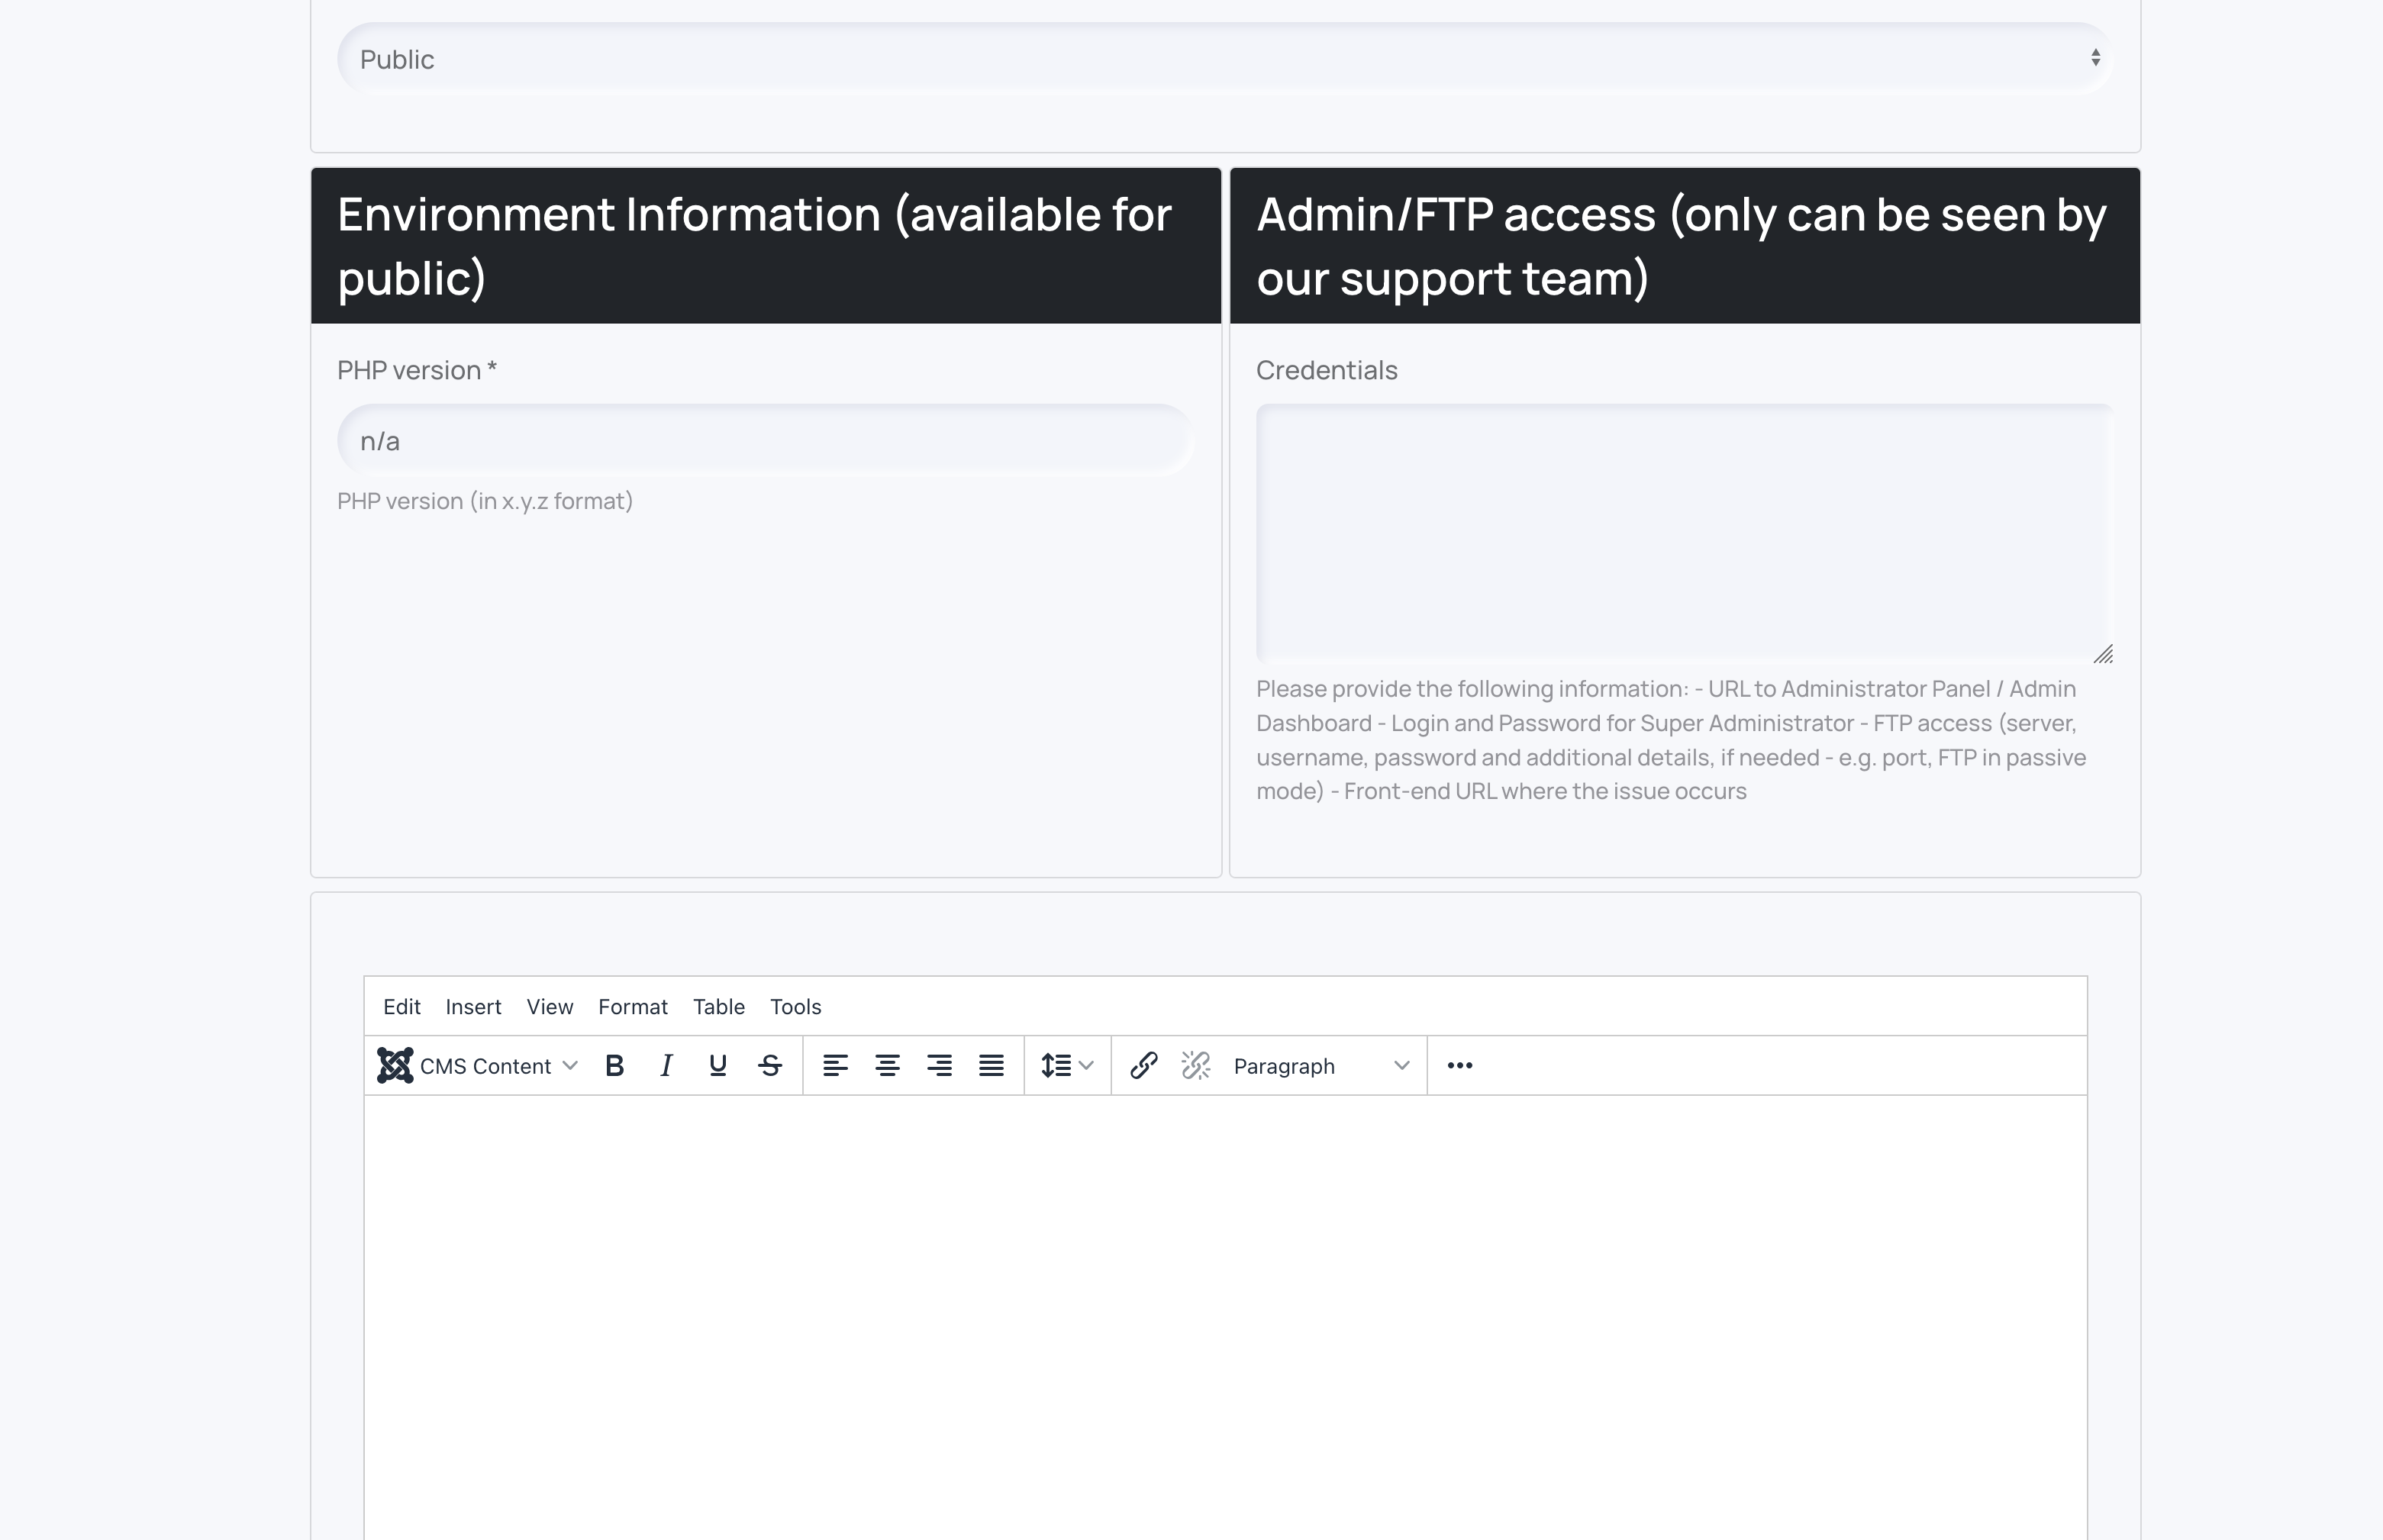Remove link with unlink icon
This screenshot has width=2383, height=1540.
(1195, 1066)
